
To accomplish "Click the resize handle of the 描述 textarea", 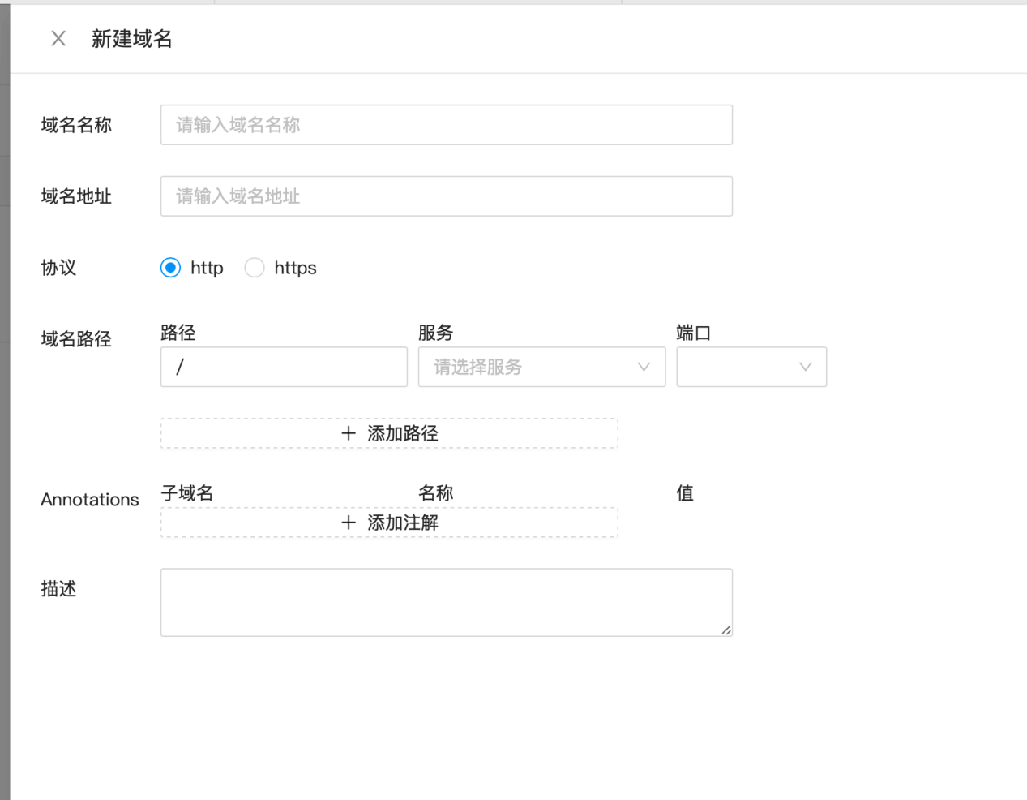I will [x=725, y=630].
